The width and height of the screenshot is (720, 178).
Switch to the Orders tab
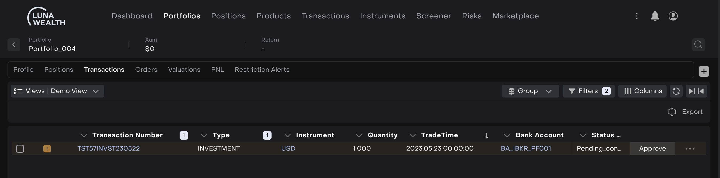pyautogui.click(x=146, y=69)
